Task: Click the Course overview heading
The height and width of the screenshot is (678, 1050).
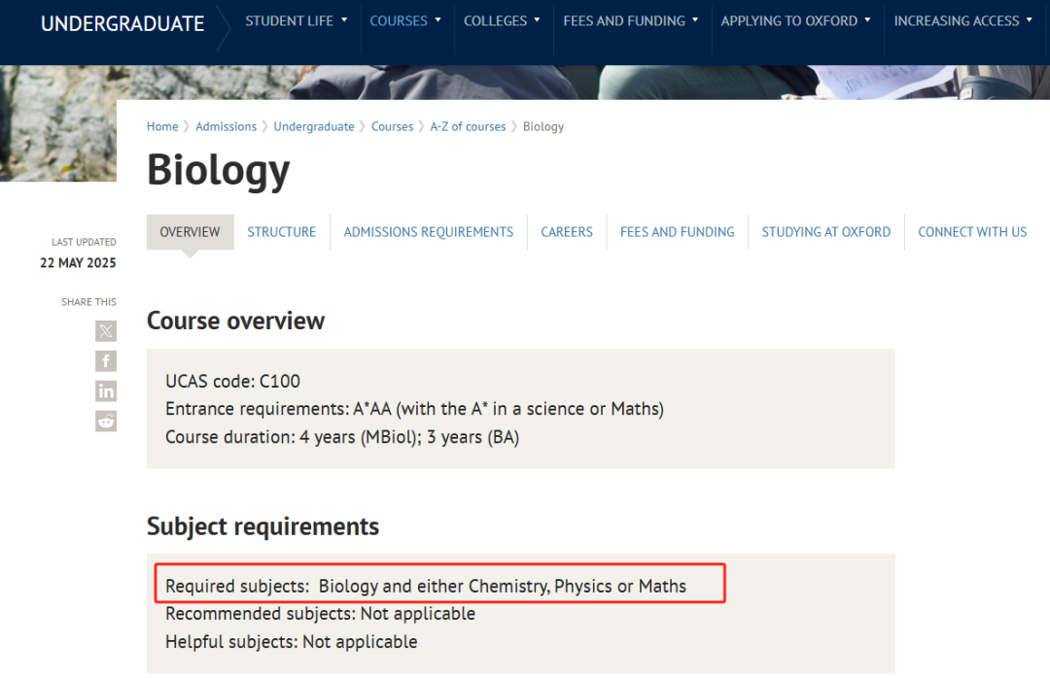Action: click(235, 321)
